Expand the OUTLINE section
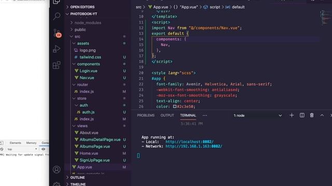 [x=77, y=178]
